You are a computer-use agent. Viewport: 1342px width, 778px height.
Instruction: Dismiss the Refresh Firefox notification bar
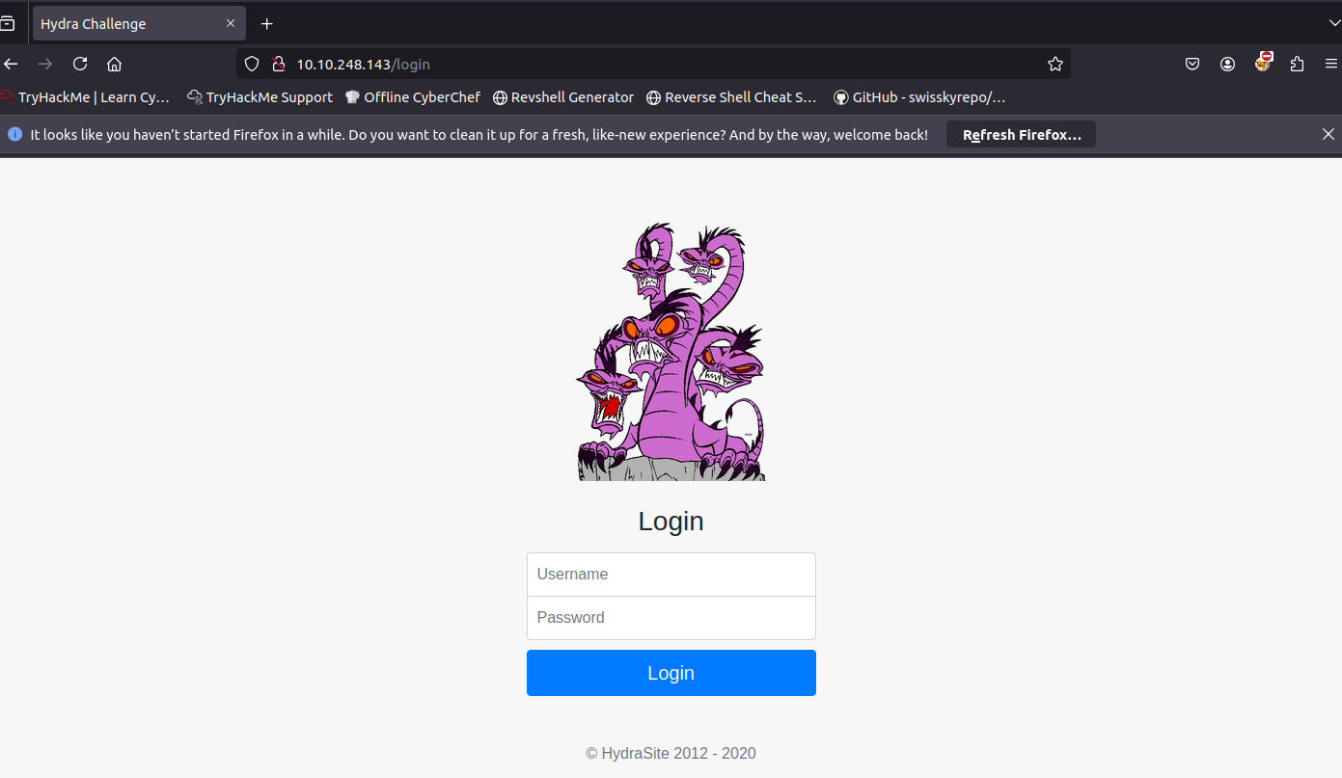1328,135
